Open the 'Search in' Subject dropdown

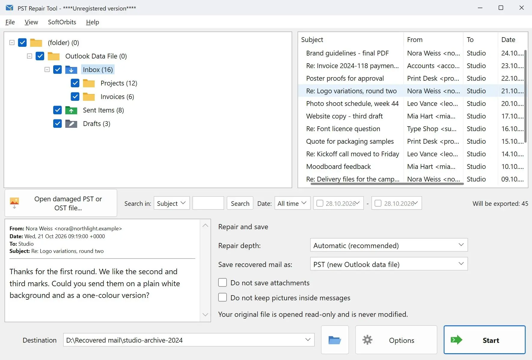coord(172,203)
